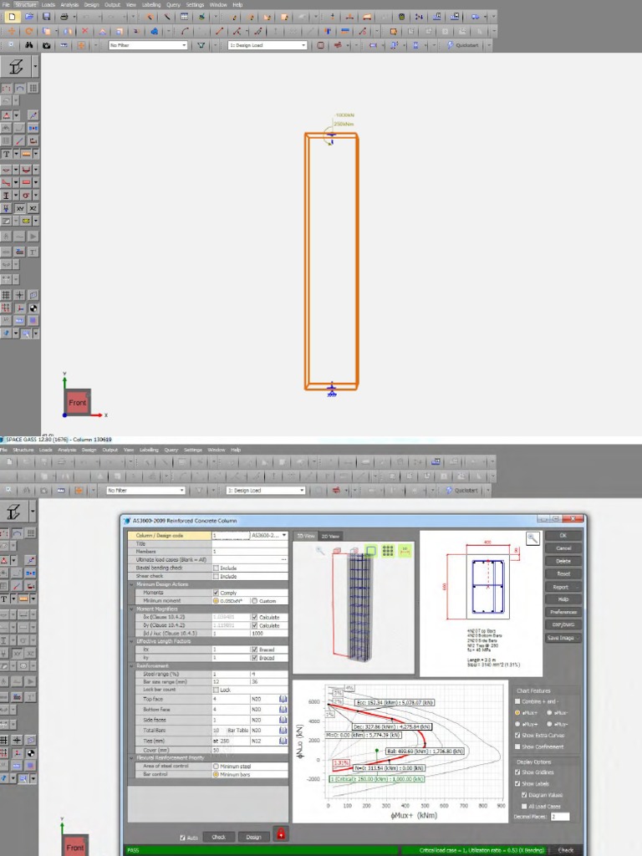
Task: Click the Decimal Places input field
Action: 559,816
